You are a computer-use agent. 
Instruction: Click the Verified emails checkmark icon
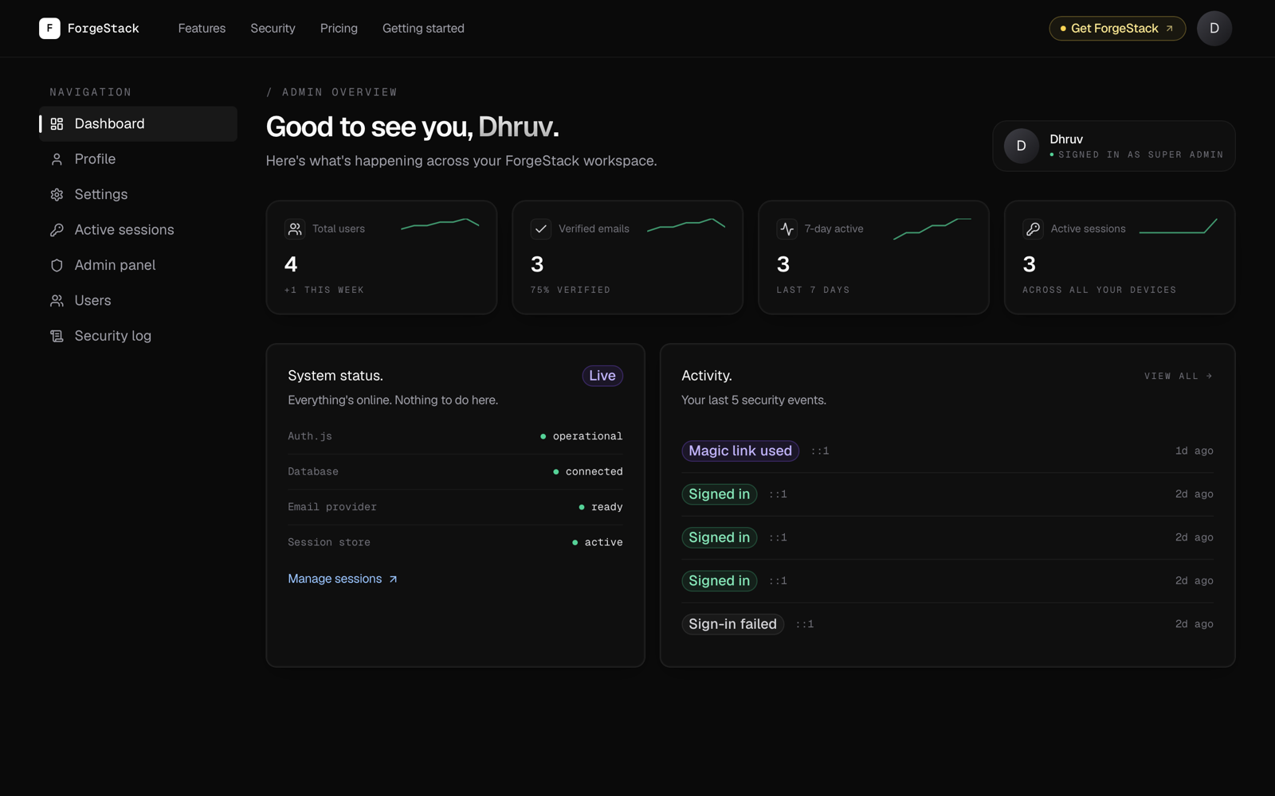pyautogui.click(x=541, y=229)
